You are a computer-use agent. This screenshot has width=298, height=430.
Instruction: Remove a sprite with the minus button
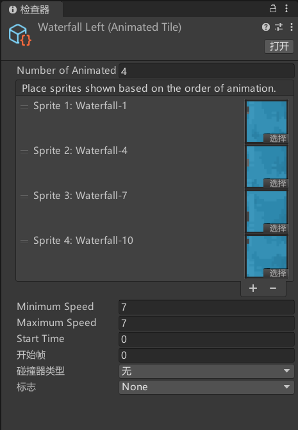273,288
